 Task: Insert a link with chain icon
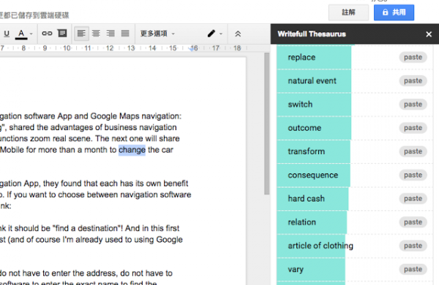(x=47, y=34)
